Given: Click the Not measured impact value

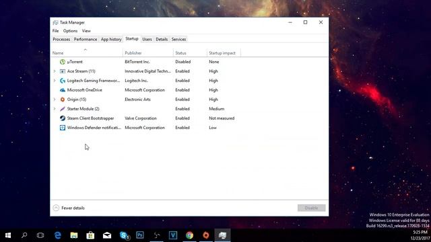Looking at the screenshot, I should pos(222,118).
